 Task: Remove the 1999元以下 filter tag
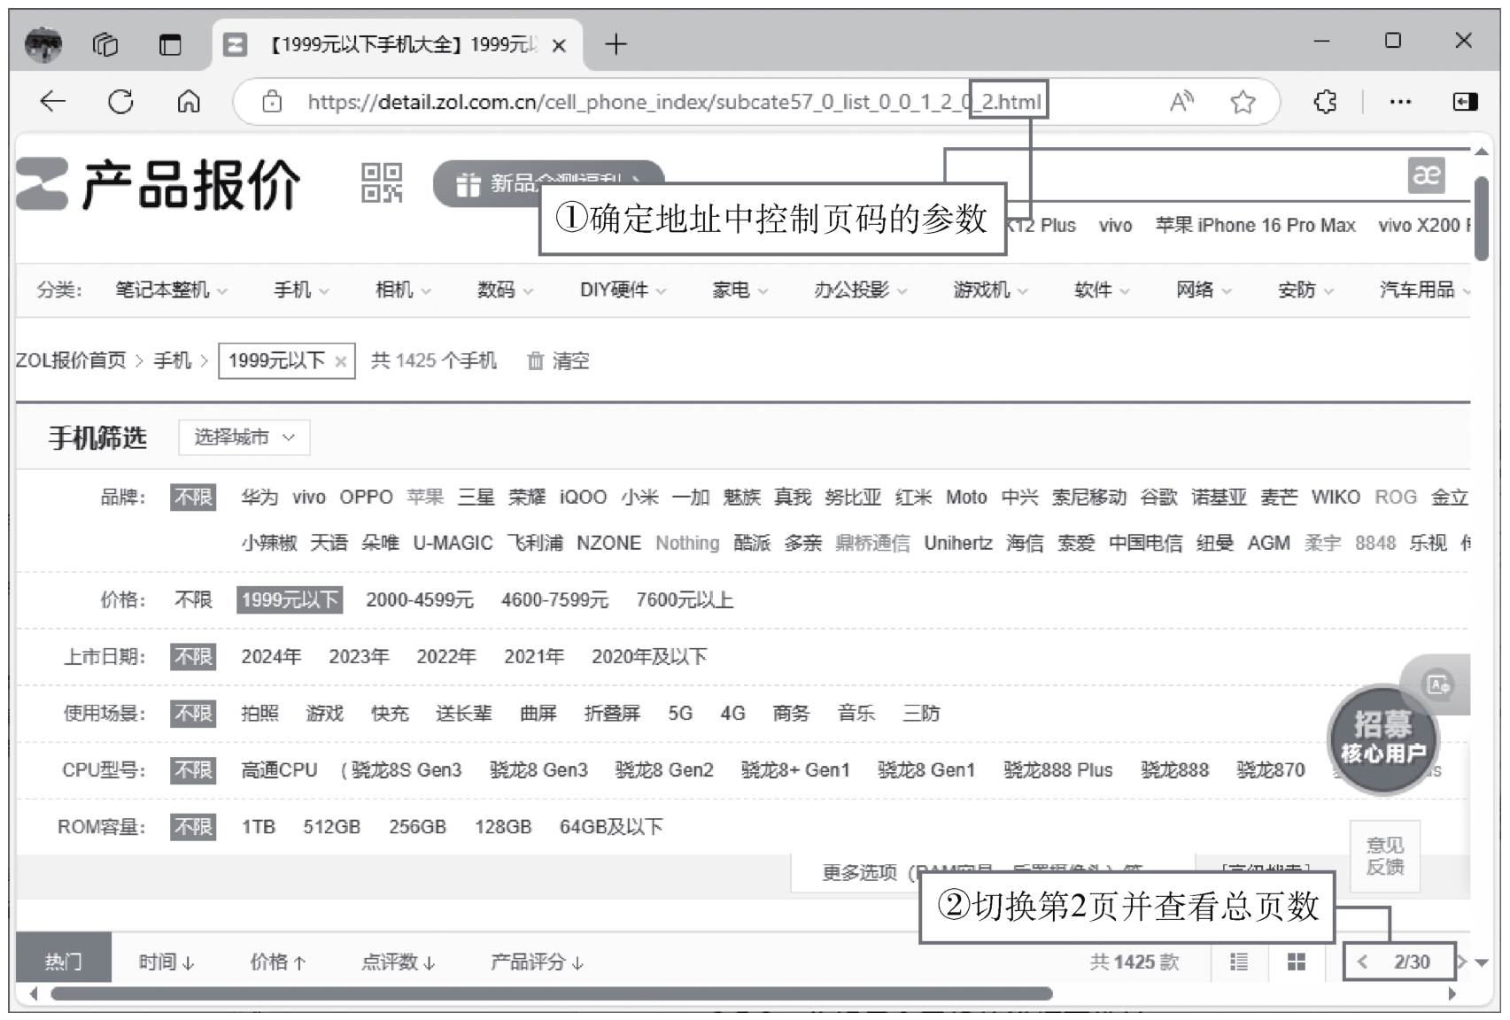pyautogui.click(x=340, y=361)
